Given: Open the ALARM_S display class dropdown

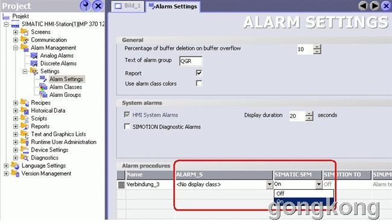Looking at the screenshot, I should coord(269,184).
